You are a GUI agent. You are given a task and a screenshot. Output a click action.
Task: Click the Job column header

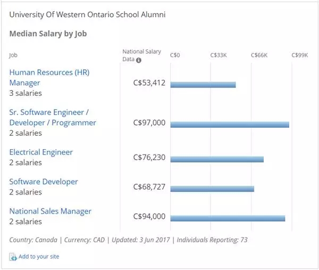13,55
